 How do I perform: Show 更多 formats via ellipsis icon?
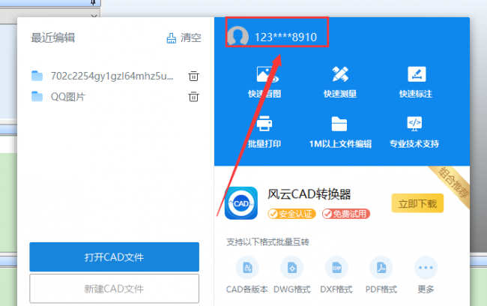click(x=426, y=268)
